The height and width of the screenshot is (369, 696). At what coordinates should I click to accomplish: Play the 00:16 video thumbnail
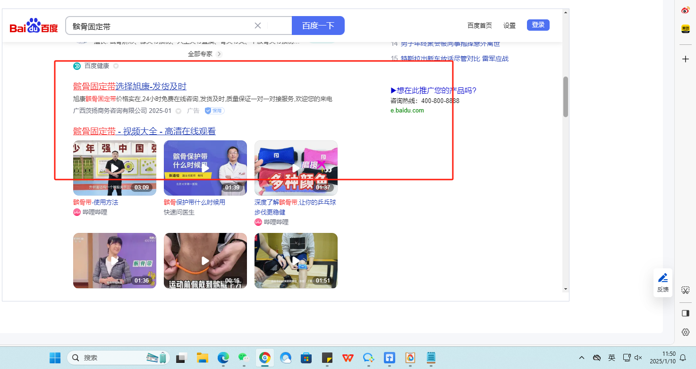pos(205,260)
